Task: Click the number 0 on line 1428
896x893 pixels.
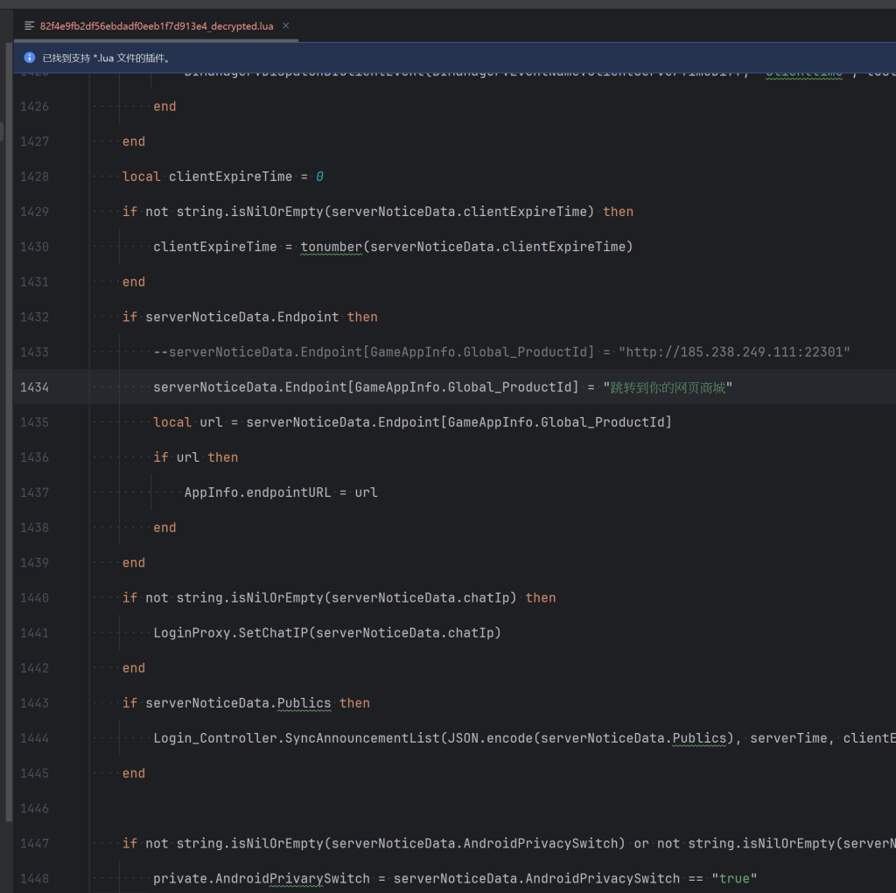Action: [x=319, y=177]
